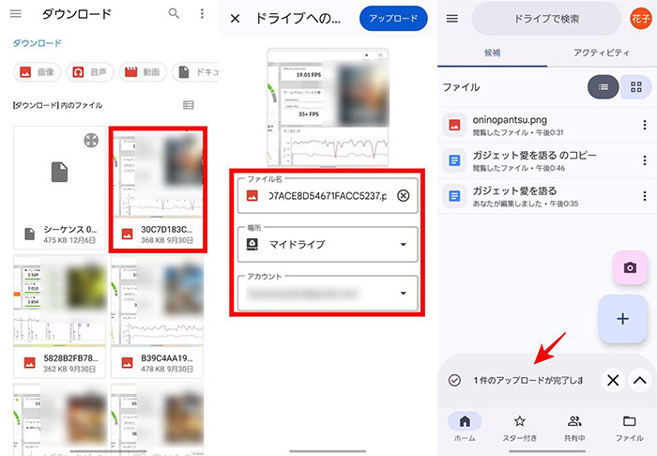Edit the ファイル名 text field

click(x=328, y=195)
